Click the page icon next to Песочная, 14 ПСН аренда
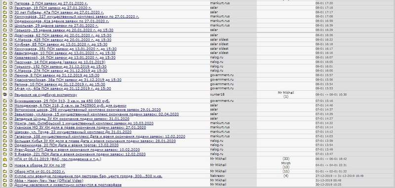395x188 pixels. [x=11, y=62]
